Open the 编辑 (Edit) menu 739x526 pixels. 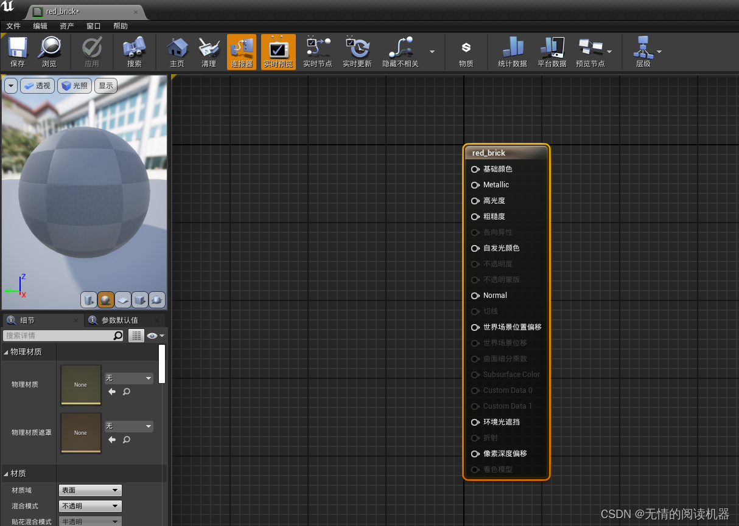tap(40, 26)
